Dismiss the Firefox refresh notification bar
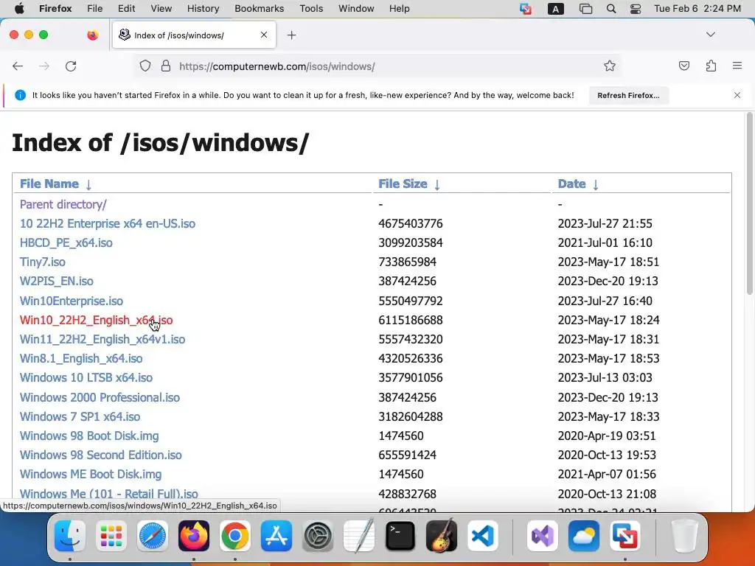Viewport: 755px width, 566px height. click(737, 95)
